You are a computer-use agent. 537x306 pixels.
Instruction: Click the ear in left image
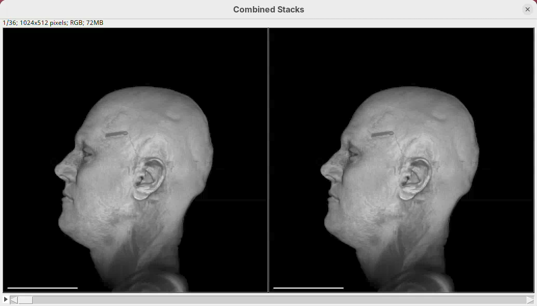149,179
